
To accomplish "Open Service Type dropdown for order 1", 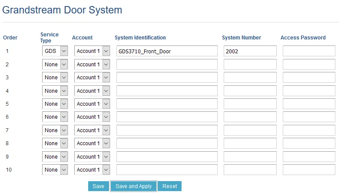I will (x=55, y=51).
